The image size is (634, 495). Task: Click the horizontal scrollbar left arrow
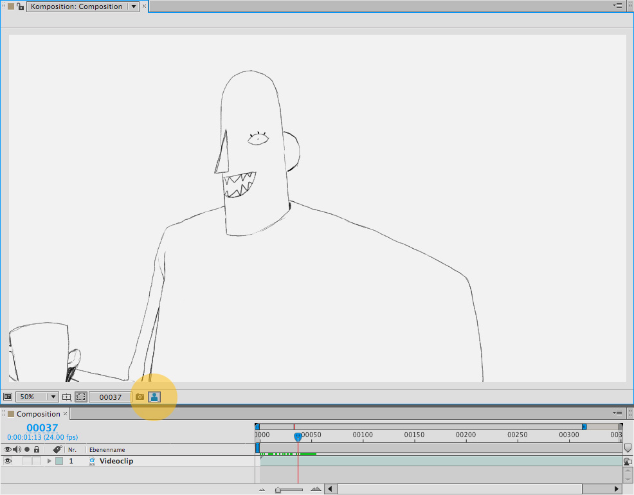click(x=331, y=489)
